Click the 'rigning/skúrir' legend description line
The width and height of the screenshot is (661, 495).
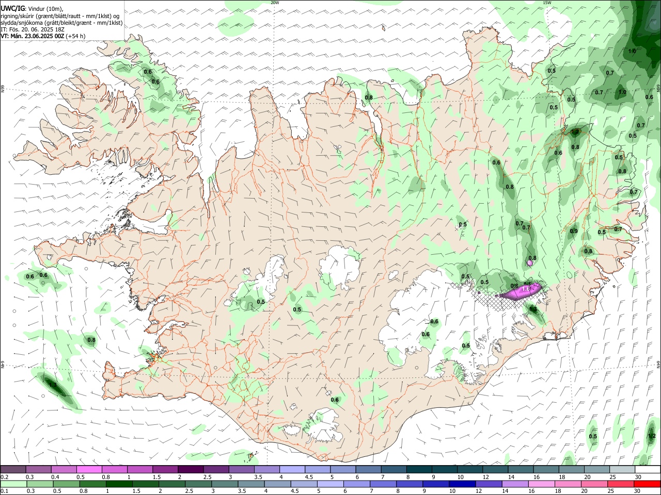tap(60, 15)
